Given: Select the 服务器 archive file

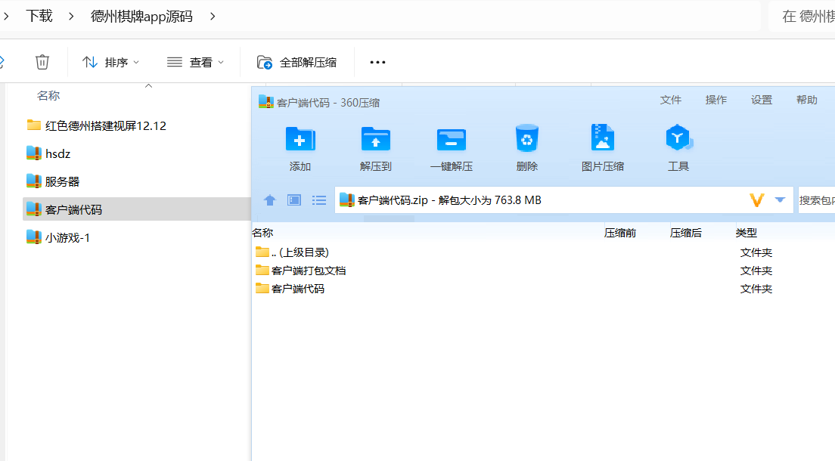Looking at the screenshot, I should click(x=53, y=181).
